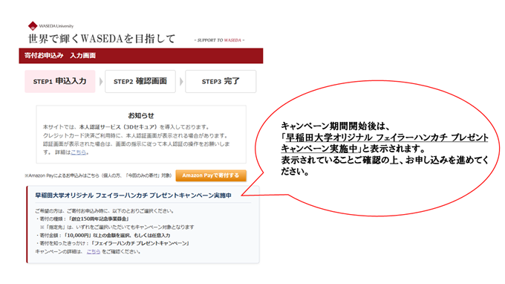
Task: Click the SUPPORT TO WASEDA tagline
Action: point(219,40)
